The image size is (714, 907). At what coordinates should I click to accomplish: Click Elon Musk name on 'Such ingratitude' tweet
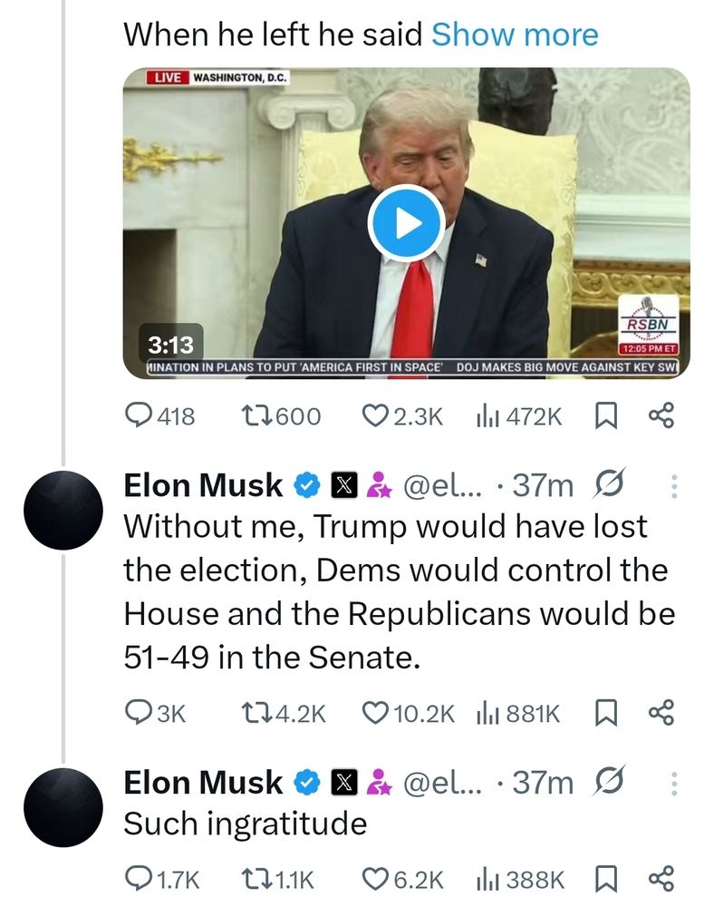pos(204,784)
